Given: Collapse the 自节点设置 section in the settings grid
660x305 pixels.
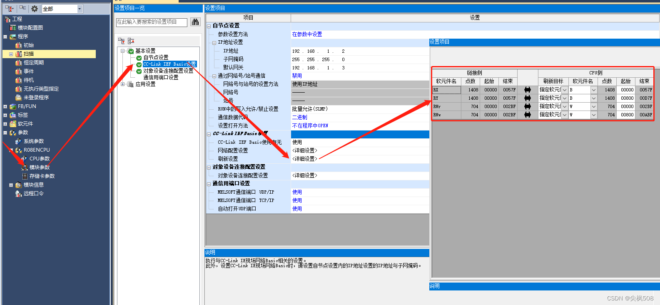Looking at the screenshot, I should click(x=209, y=26).
